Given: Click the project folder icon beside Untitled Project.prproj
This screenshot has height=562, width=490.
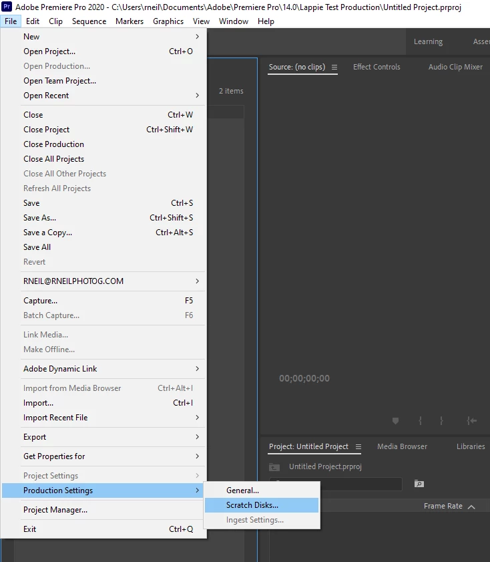Looking at the screenshot, I should pos(274,467).
